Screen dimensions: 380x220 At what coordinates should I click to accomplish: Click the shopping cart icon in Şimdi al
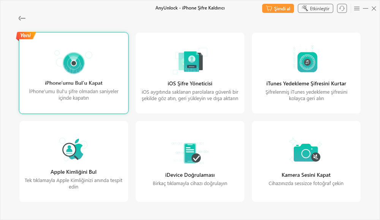(x=269, y=8)
